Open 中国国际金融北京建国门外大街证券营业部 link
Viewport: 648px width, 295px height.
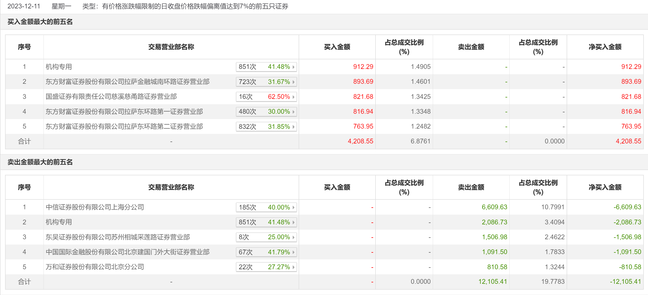click(127, 252)
